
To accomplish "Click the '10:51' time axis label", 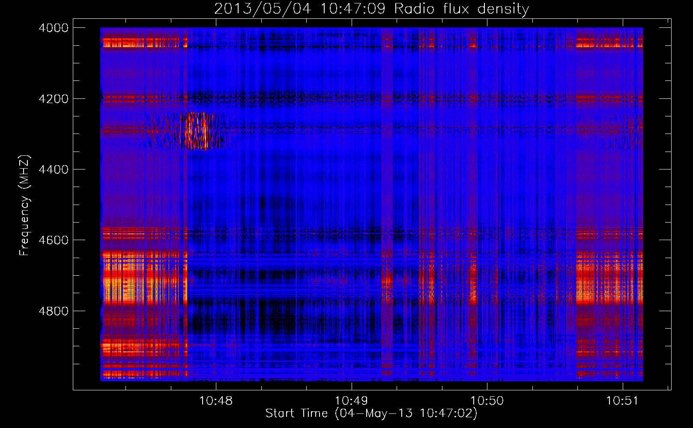I will pyautogui.click(x=622, y=401).
